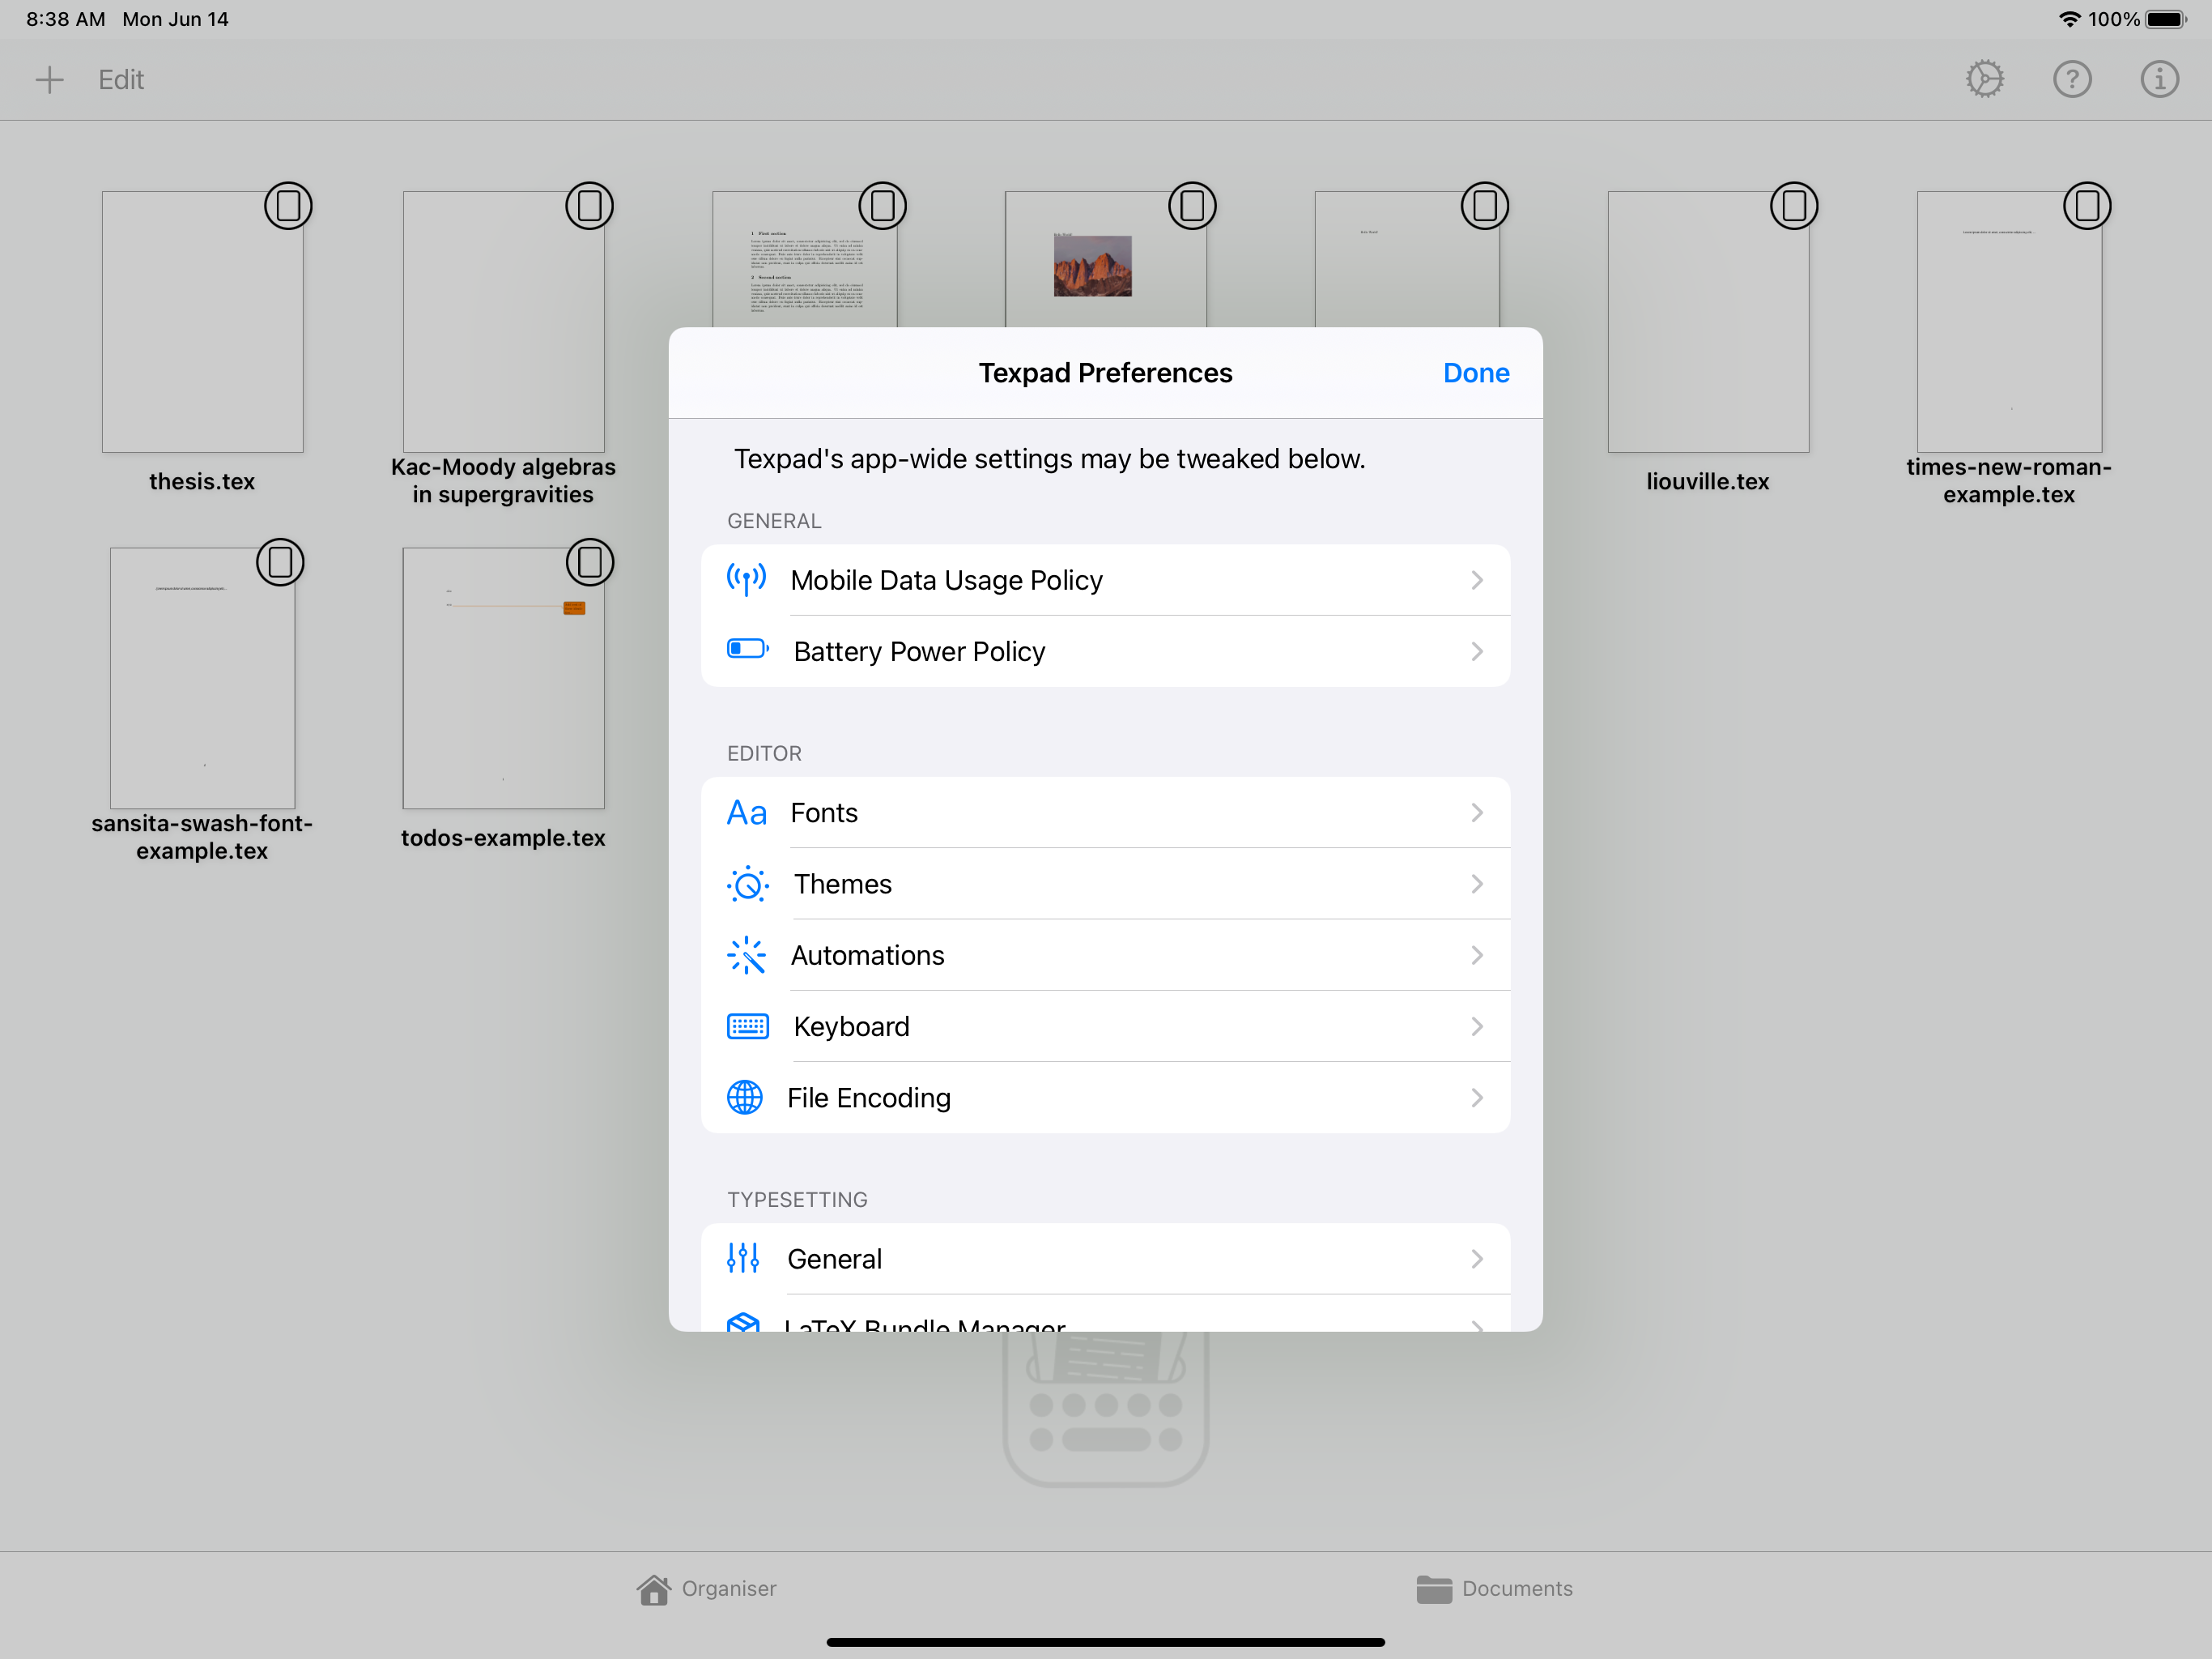The width and height of the screenshot is (2212, 1659).
Task: Tap the Documents folder icon
Action: point(1434,1589)
